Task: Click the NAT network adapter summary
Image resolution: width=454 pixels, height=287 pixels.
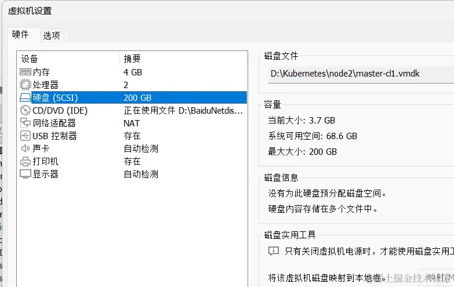Action: (x=132, y=123)
